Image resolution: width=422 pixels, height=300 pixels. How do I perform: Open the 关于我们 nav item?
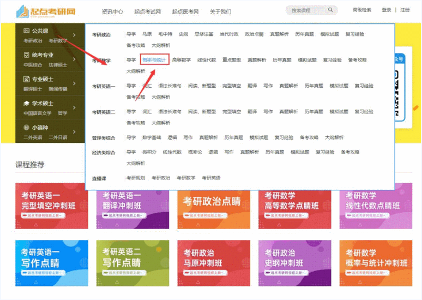click(x=220, y=11)
